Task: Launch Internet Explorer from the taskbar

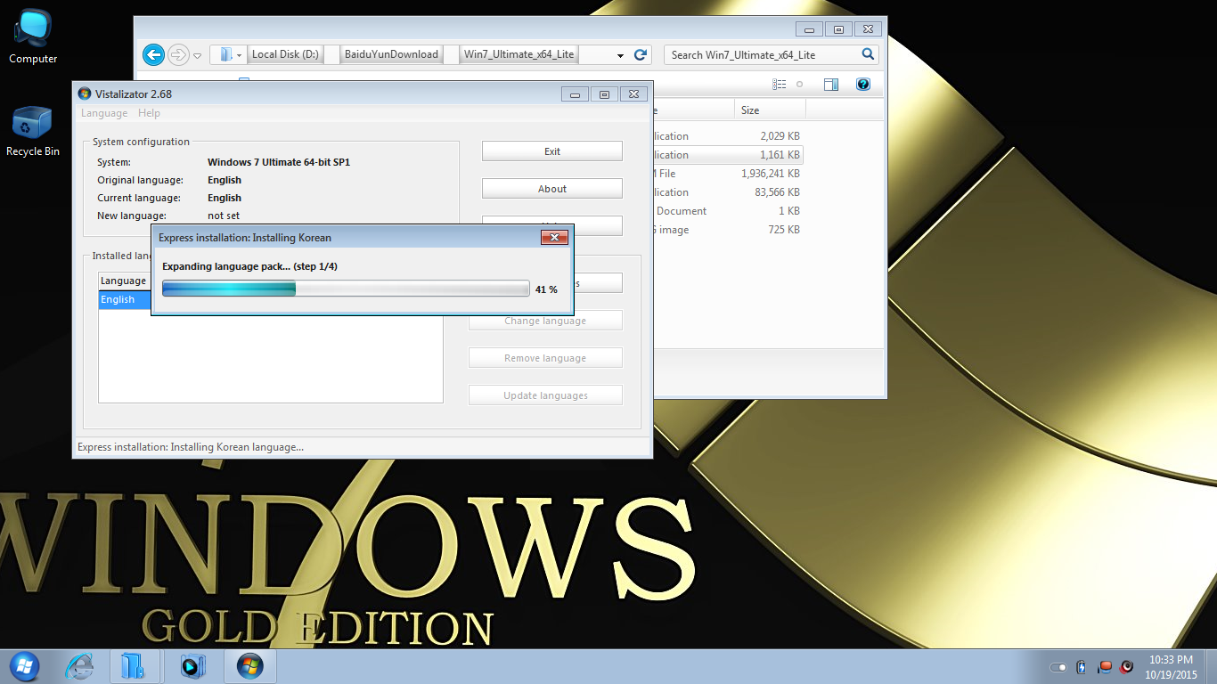Action: point(79,666)
